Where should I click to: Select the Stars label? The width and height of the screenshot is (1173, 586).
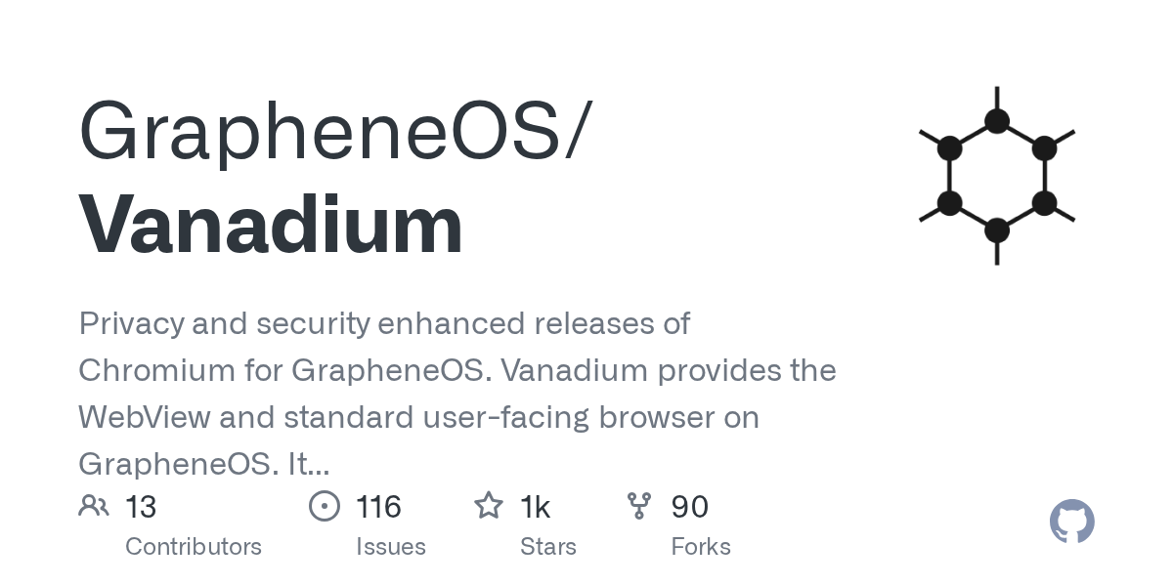tap(547, 546)
